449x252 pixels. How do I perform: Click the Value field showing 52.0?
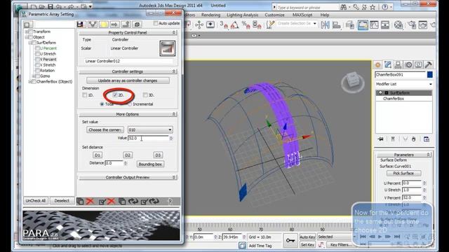pos(148,138)
